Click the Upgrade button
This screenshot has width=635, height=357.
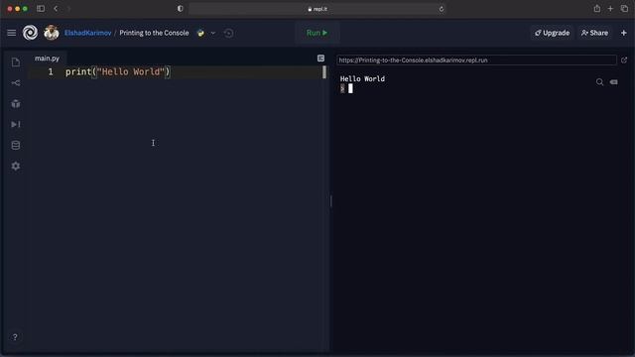click(x=552, y=33)
